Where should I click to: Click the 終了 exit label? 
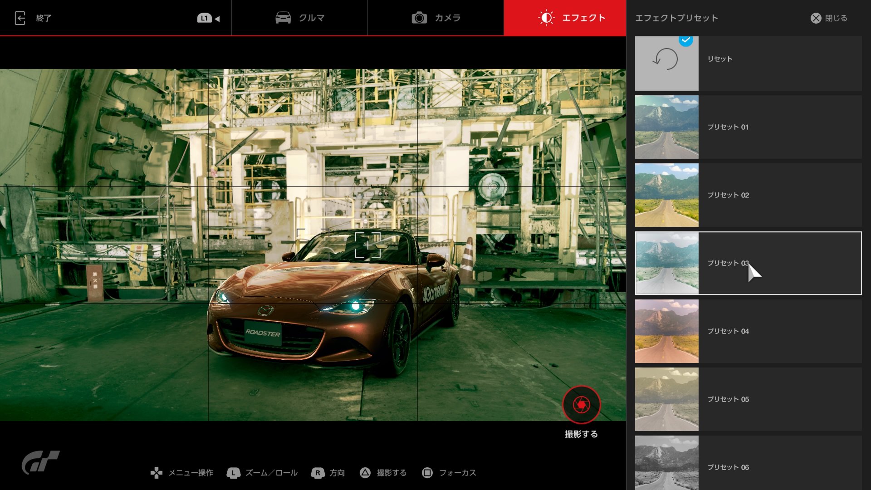click(x=44, y=18)
